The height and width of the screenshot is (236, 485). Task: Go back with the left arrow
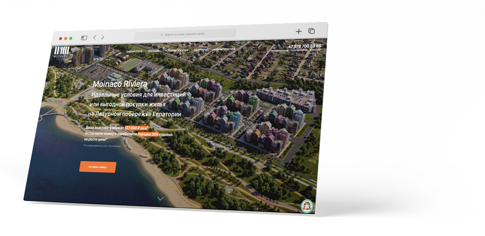[94, 38]
